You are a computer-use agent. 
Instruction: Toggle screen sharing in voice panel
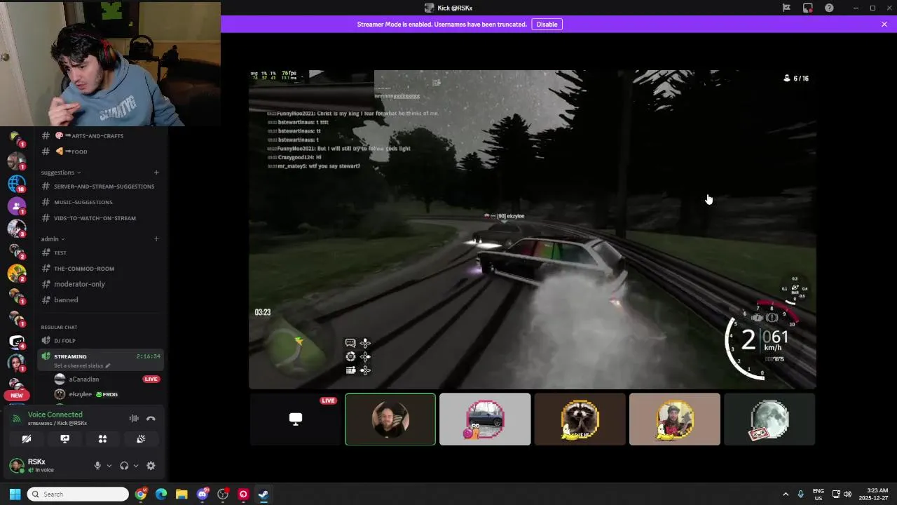(x=64, y=439)
